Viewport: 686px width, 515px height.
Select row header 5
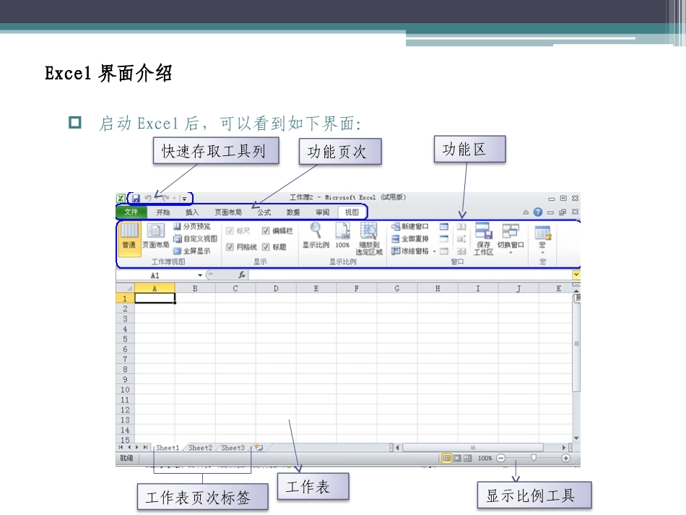[125, 339]
